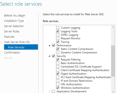Jump to the Confirmation step
The image size is (117, 93).
pos(12,53)
